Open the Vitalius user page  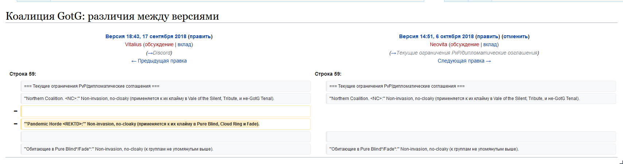(x=133, y=44)
